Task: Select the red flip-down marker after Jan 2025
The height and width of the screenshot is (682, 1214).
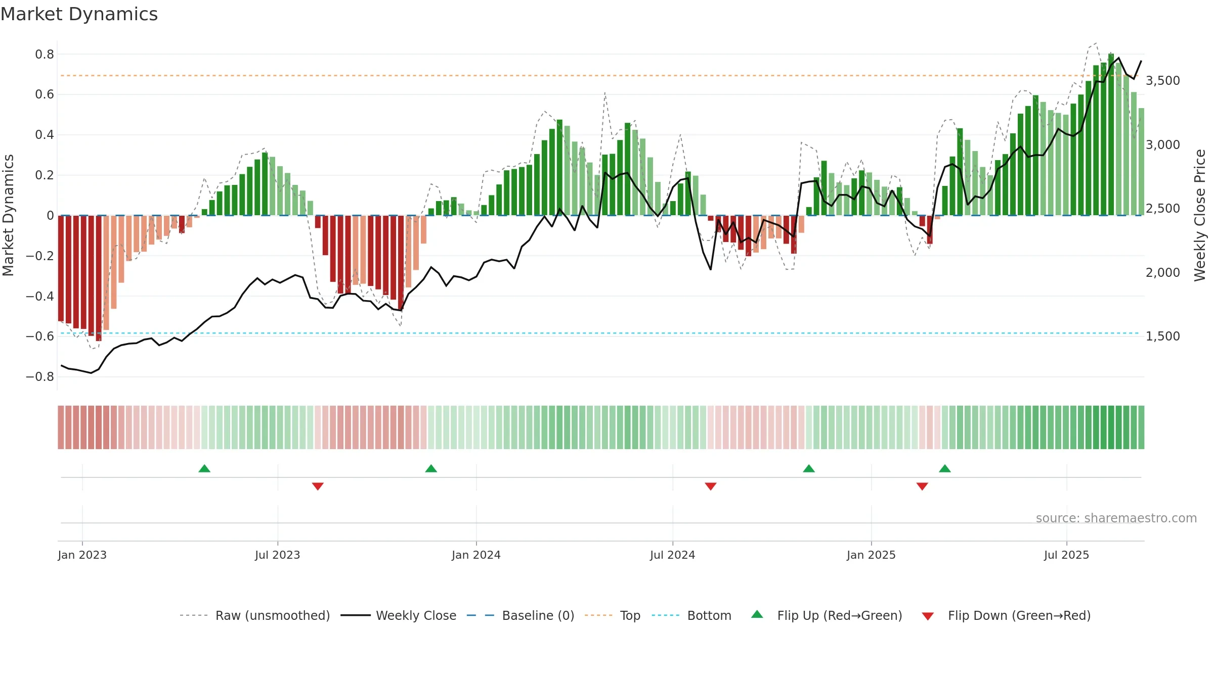Action: coord(922,486)
